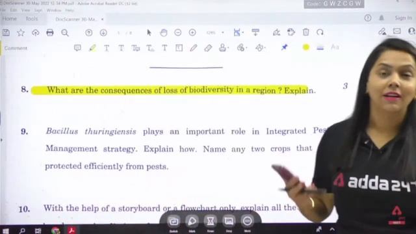Open the Help question mark icon
This screenshot has height=234, width=416.
pyautogui.click(x=368, y=18)
